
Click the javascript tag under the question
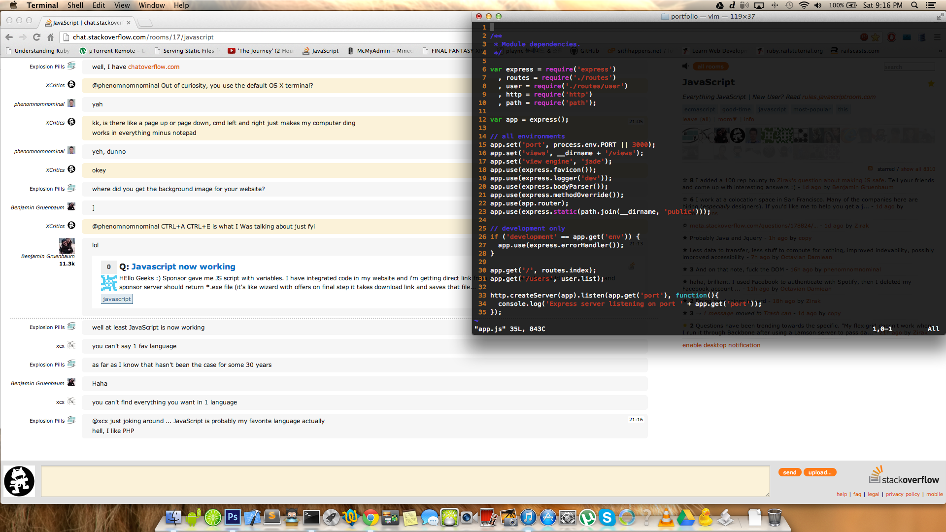pos(117,299)
